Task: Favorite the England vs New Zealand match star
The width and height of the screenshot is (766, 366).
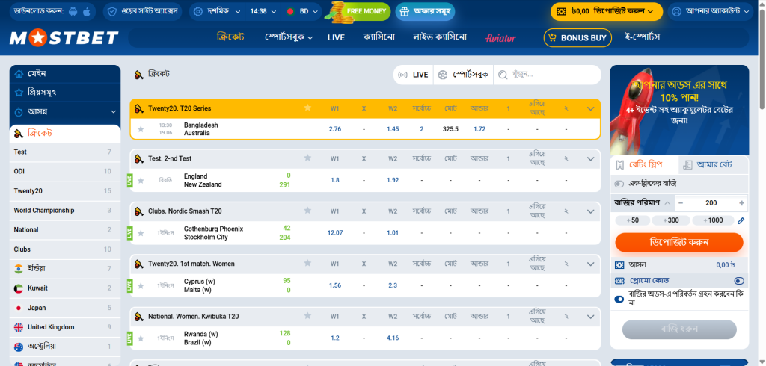Action: [x=141, y=180]
